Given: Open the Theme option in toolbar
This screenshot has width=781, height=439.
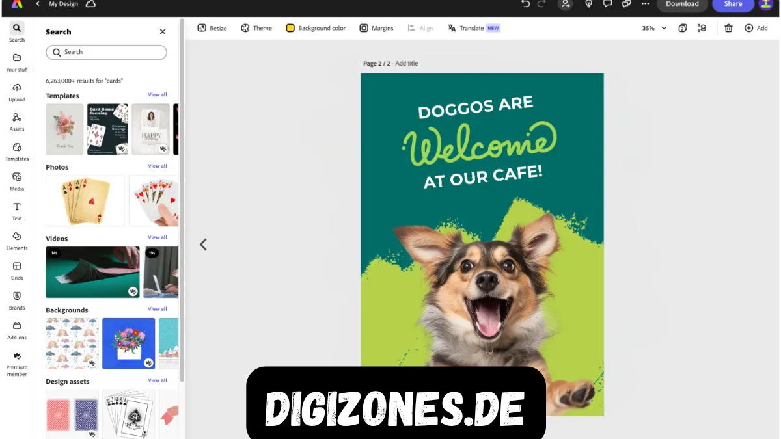Looking at the screenshot, I should click(256, 28).
